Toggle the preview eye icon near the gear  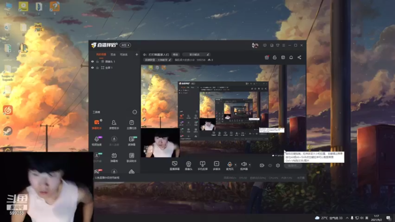click(270, 165)
